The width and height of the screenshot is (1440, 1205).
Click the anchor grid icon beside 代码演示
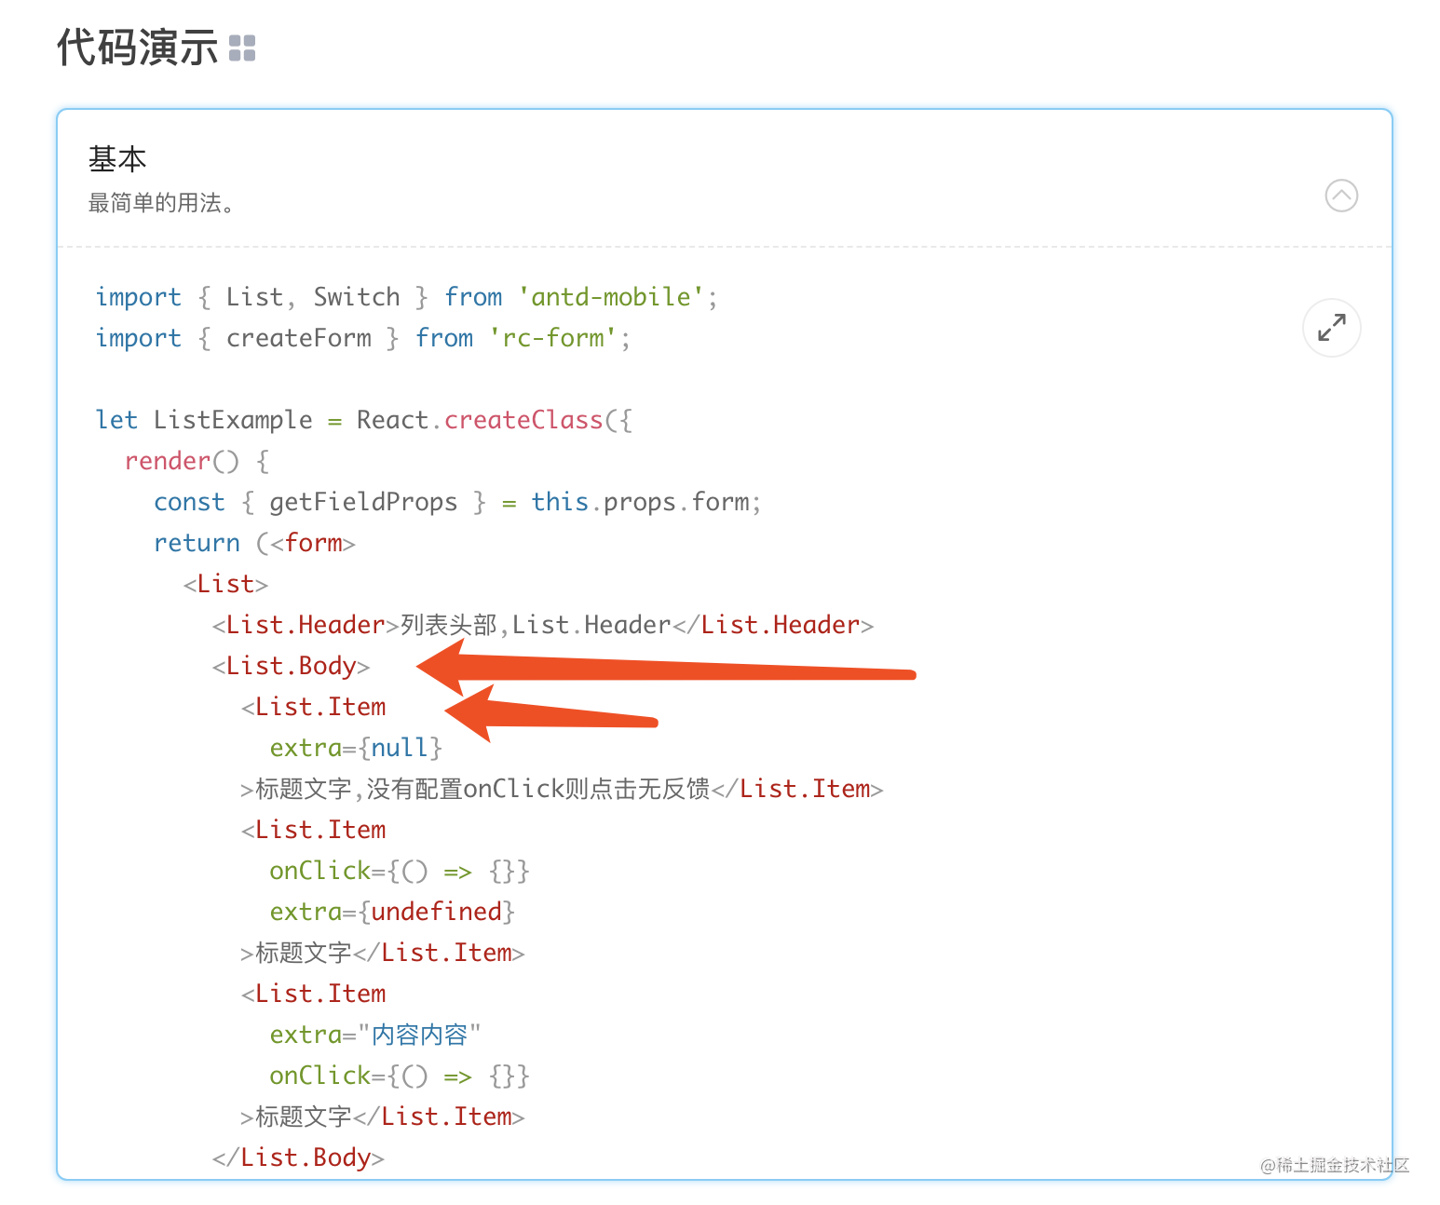point(241,47)
